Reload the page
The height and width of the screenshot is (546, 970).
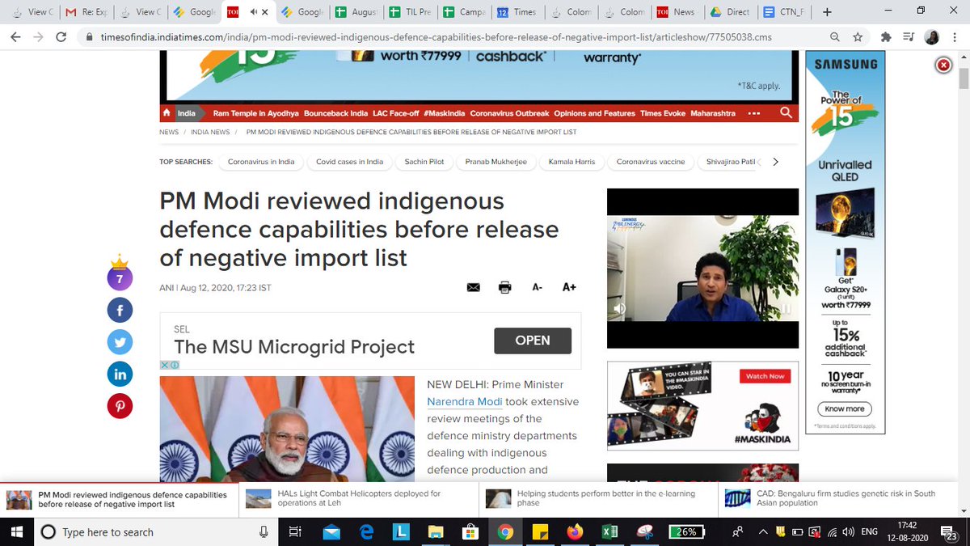61,37
